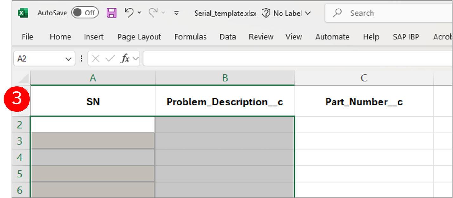Image resolution: width=453 pixels, height=198 pixels.
Task: Click the Serial_template.xlsx file name
Action: coord(225,13)
